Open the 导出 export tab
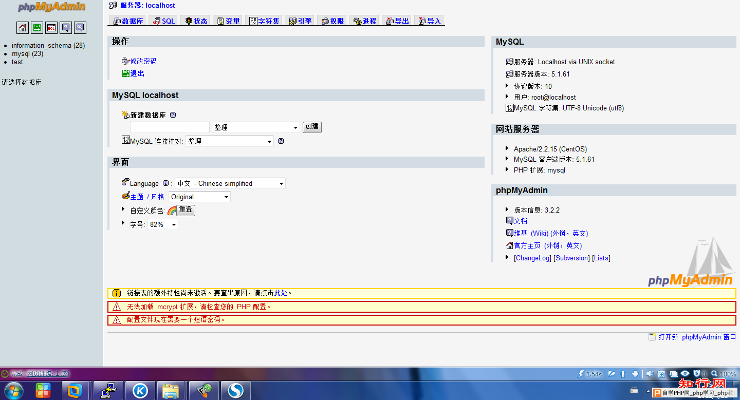This screenshot has width=740, height=400. [397, 21]
